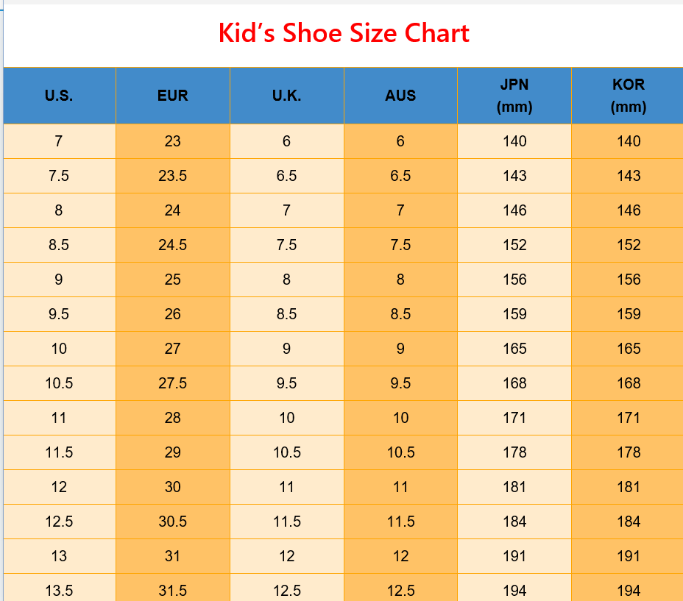Viewport: 683px width, 601px height.
Task: Click the JPN 156 cell
Action: pyautogui.click(x=514, y=280)
